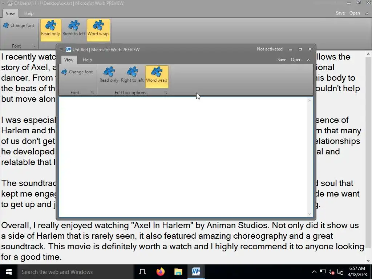Click Change font in ok.txt window
Screen dimensions: 372x279
pyautogui.click(x=19, y=25)
